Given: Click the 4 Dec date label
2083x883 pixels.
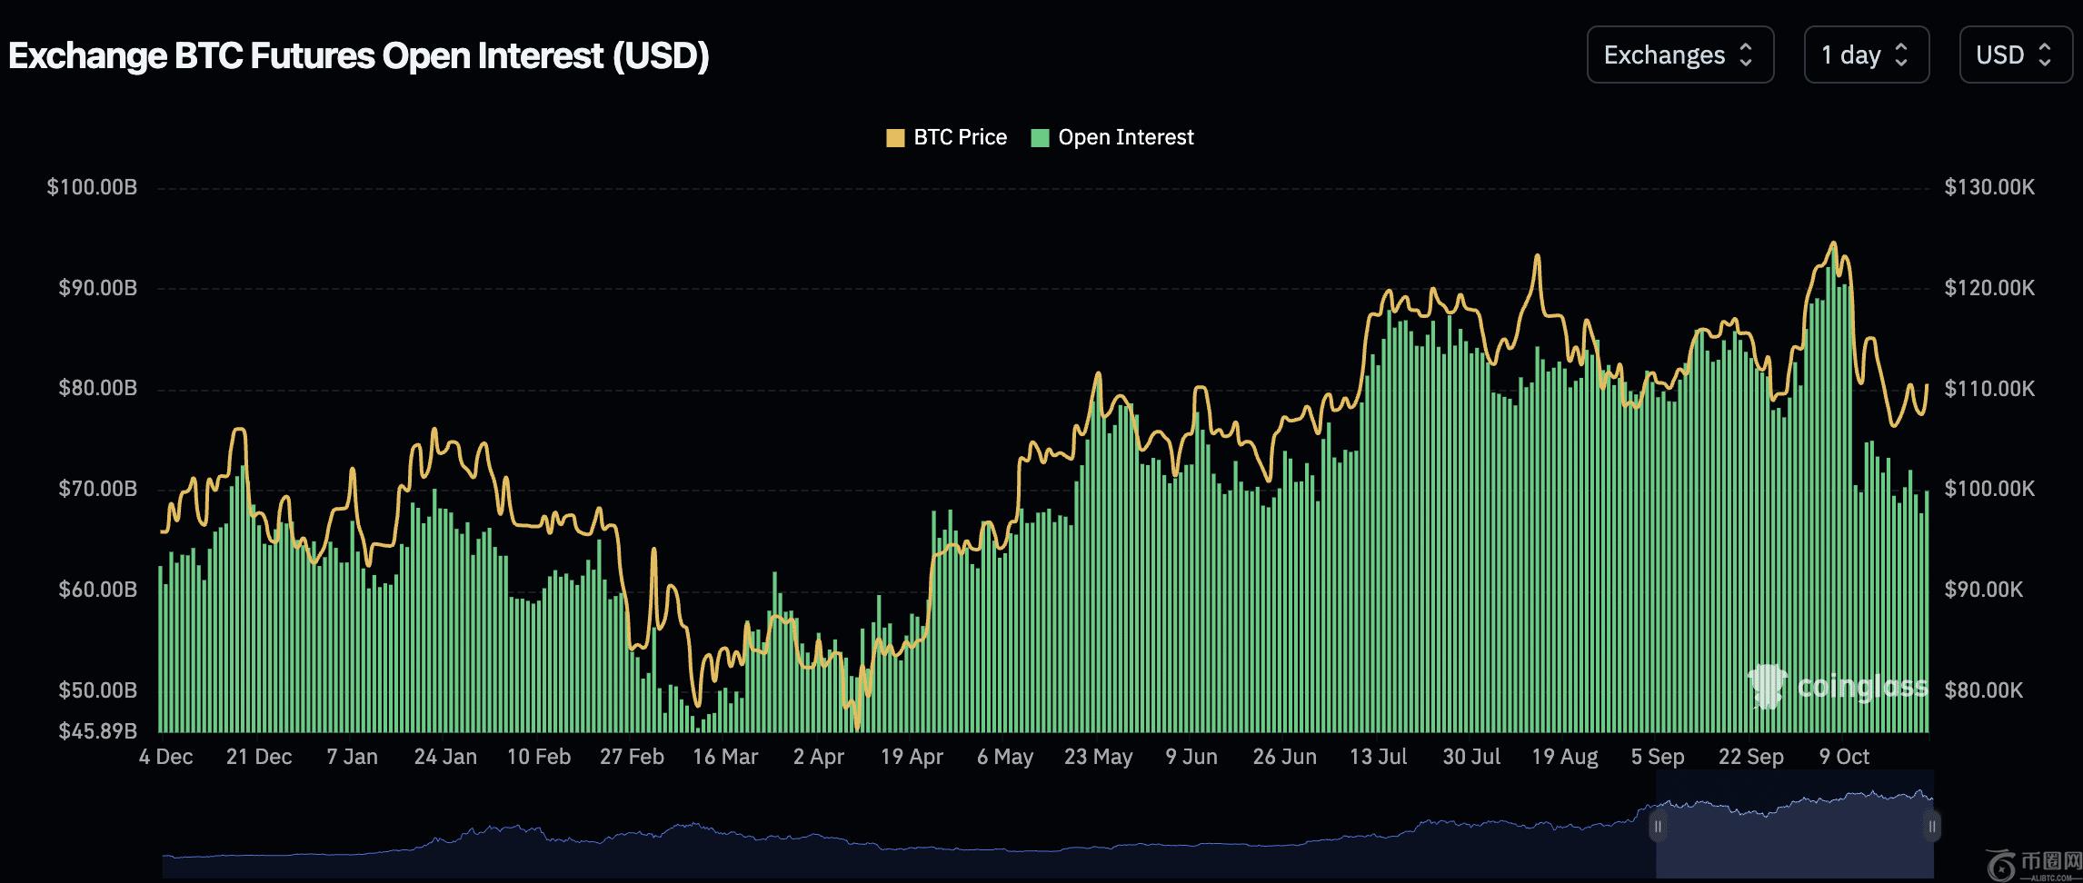Looking at the screenshot, I should tap(165, 757).
